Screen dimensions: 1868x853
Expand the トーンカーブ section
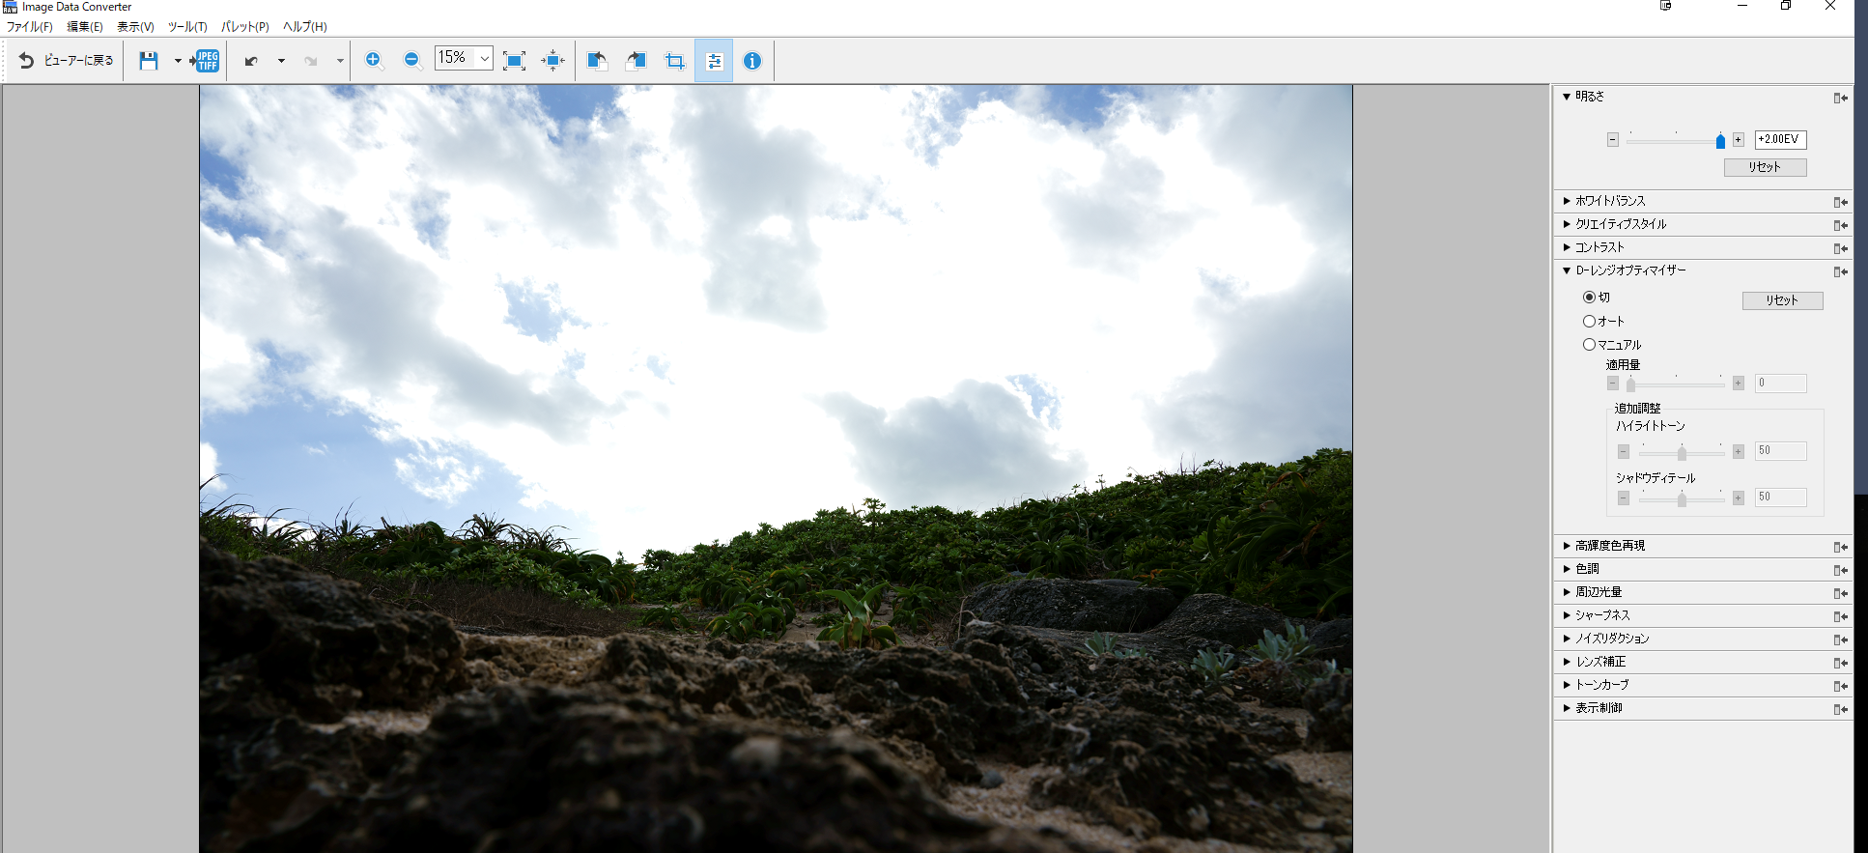pyautogui.click(x=1601, y=685)
